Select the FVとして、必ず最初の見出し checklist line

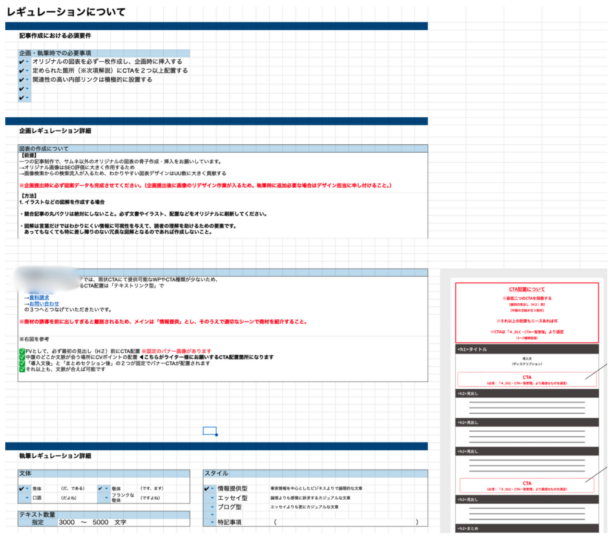(x=116, y=351)
